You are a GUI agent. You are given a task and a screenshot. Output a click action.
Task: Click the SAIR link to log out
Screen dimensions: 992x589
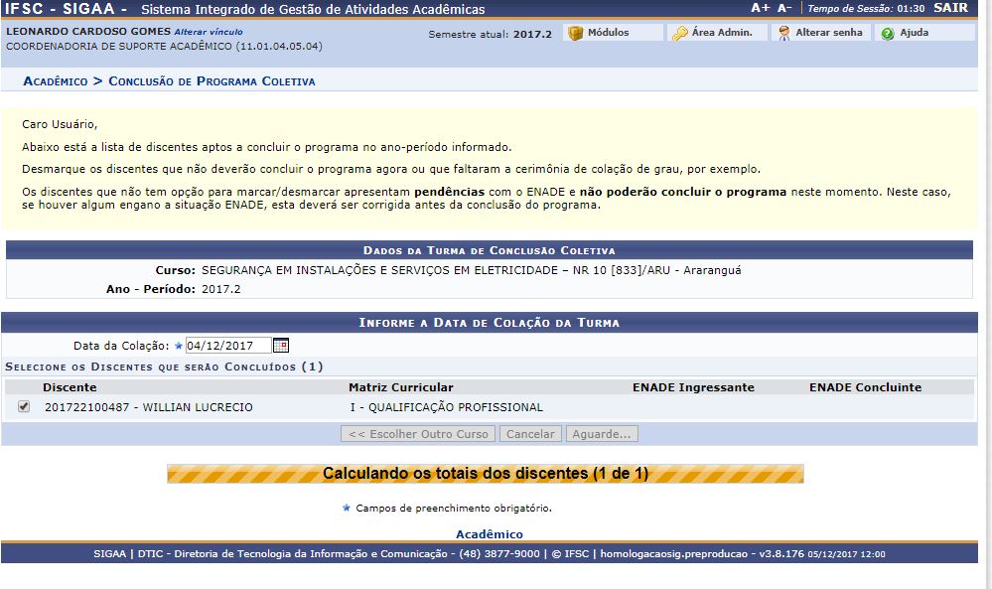click(x=952, y=8)
